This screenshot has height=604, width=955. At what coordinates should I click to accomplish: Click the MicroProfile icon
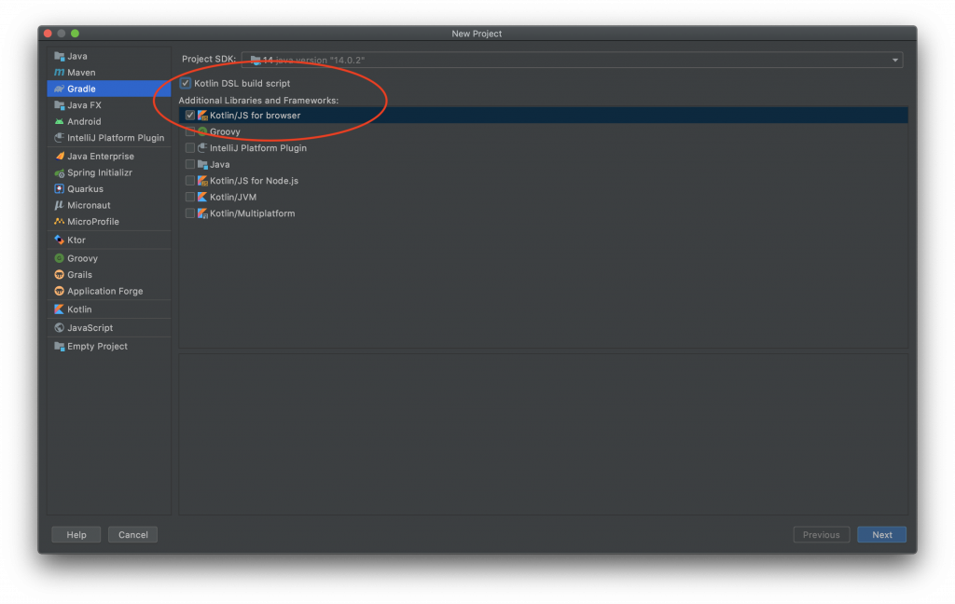(x=59, y=222)
